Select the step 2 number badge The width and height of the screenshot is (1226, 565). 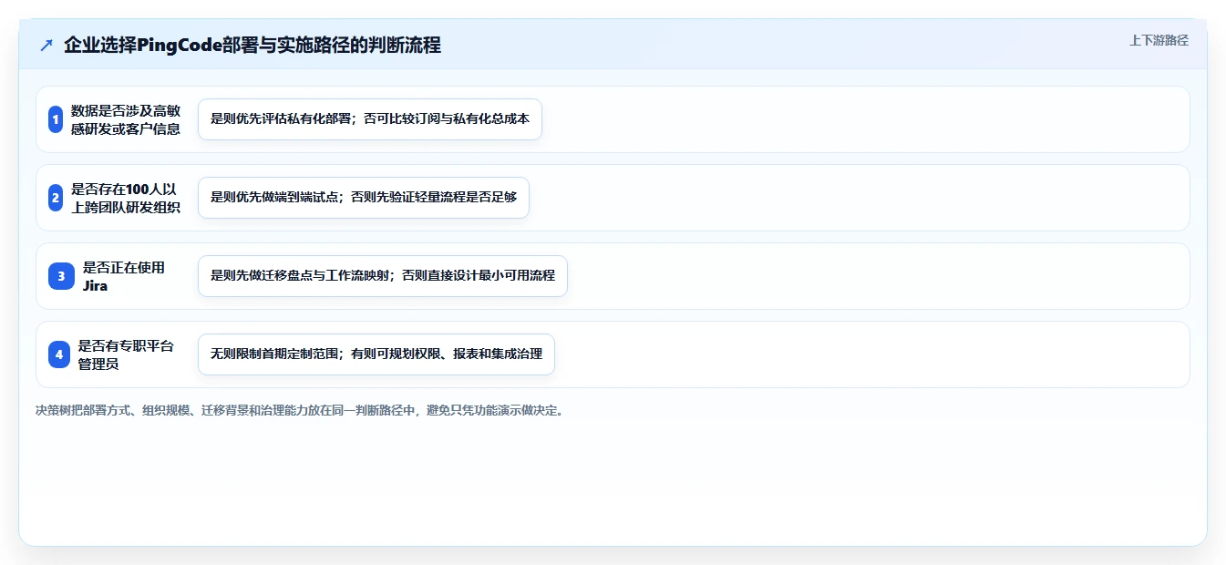click(x=56, y=198)
